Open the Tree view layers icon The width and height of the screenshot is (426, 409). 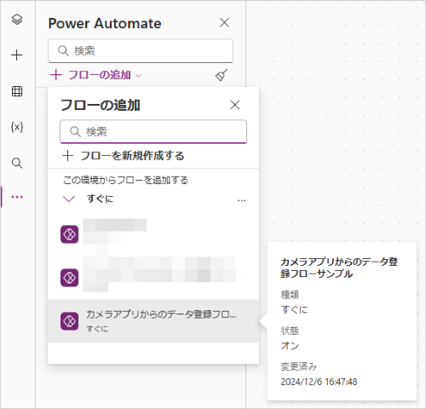tap(17, 20)
